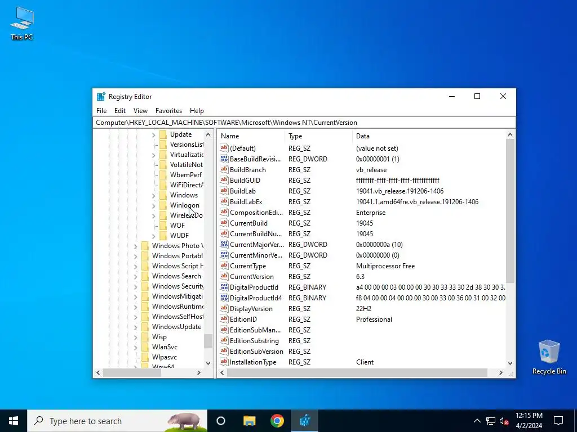Click the Wisp folder icon
Screen dimensions: 577x432
[145, 336]
